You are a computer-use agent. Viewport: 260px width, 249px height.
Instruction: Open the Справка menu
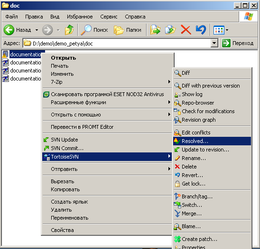coord(135,17)
